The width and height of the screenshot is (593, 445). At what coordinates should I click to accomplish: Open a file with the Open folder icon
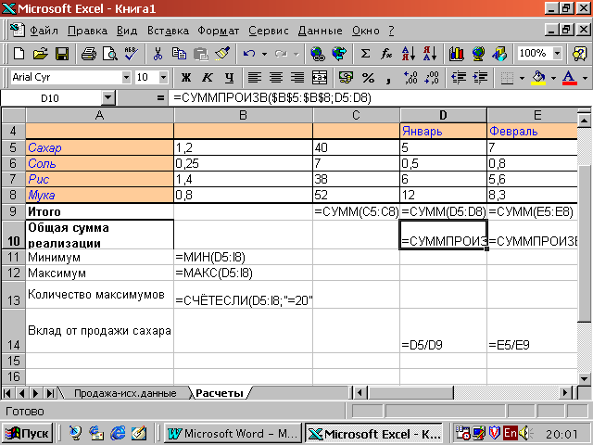coord(41,54)
